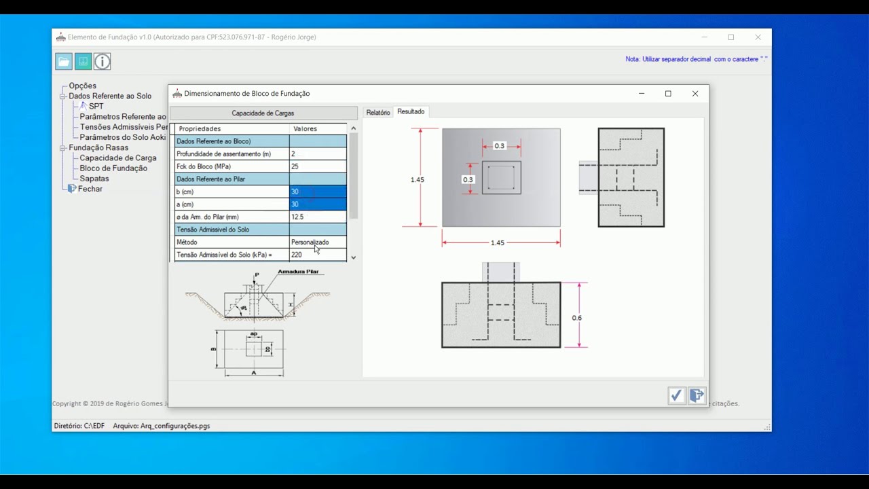The height and width of the screenshot is (489, 869).
Task: Click the horizontal 1.45 width dimension label
Action: 498,242
